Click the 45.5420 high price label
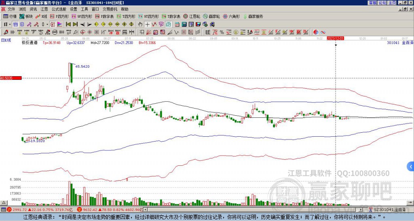This screenshot has width=414, height=221. click(x=82, y=67)
